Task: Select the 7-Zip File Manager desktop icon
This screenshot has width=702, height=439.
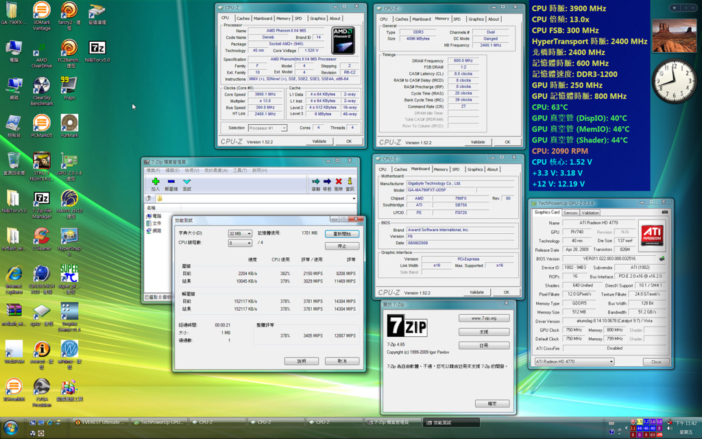Action: click(42, 204)
